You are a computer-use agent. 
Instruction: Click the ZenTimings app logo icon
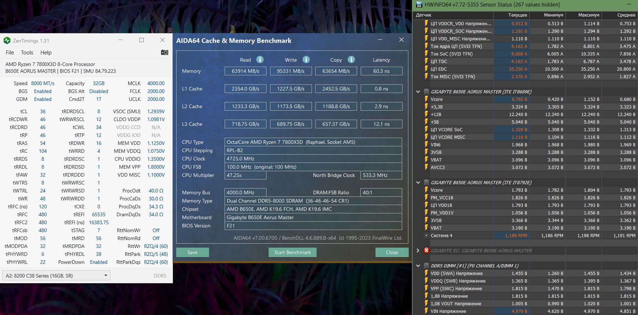[7, 40]
